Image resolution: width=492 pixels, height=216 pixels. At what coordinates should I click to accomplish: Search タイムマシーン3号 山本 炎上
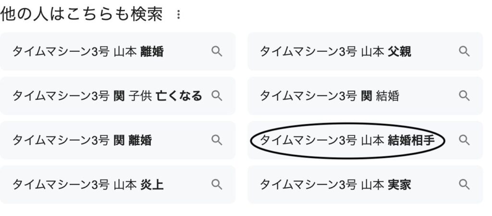point(118,184)
